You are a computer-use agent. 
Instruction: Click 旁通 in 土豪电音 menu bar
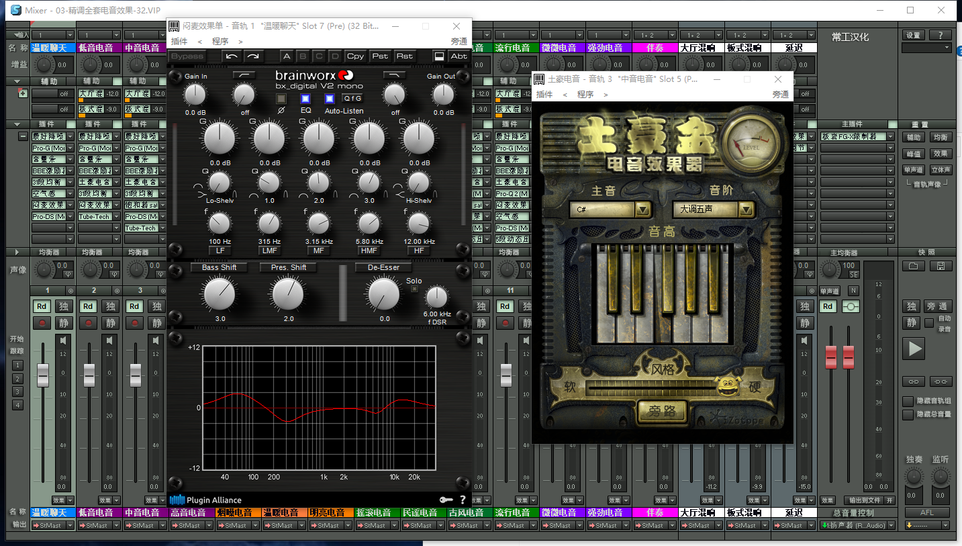[x=781, y=95]
